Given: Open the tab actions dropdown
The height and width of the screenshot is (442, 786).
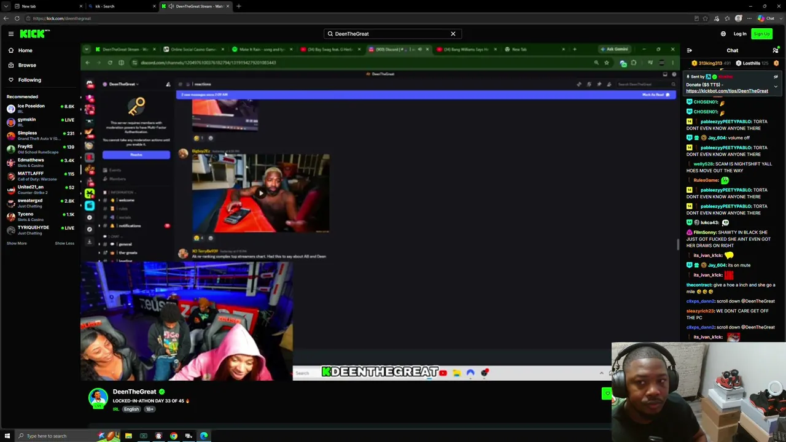Looking at the screenshot, I should pos(6,6).
